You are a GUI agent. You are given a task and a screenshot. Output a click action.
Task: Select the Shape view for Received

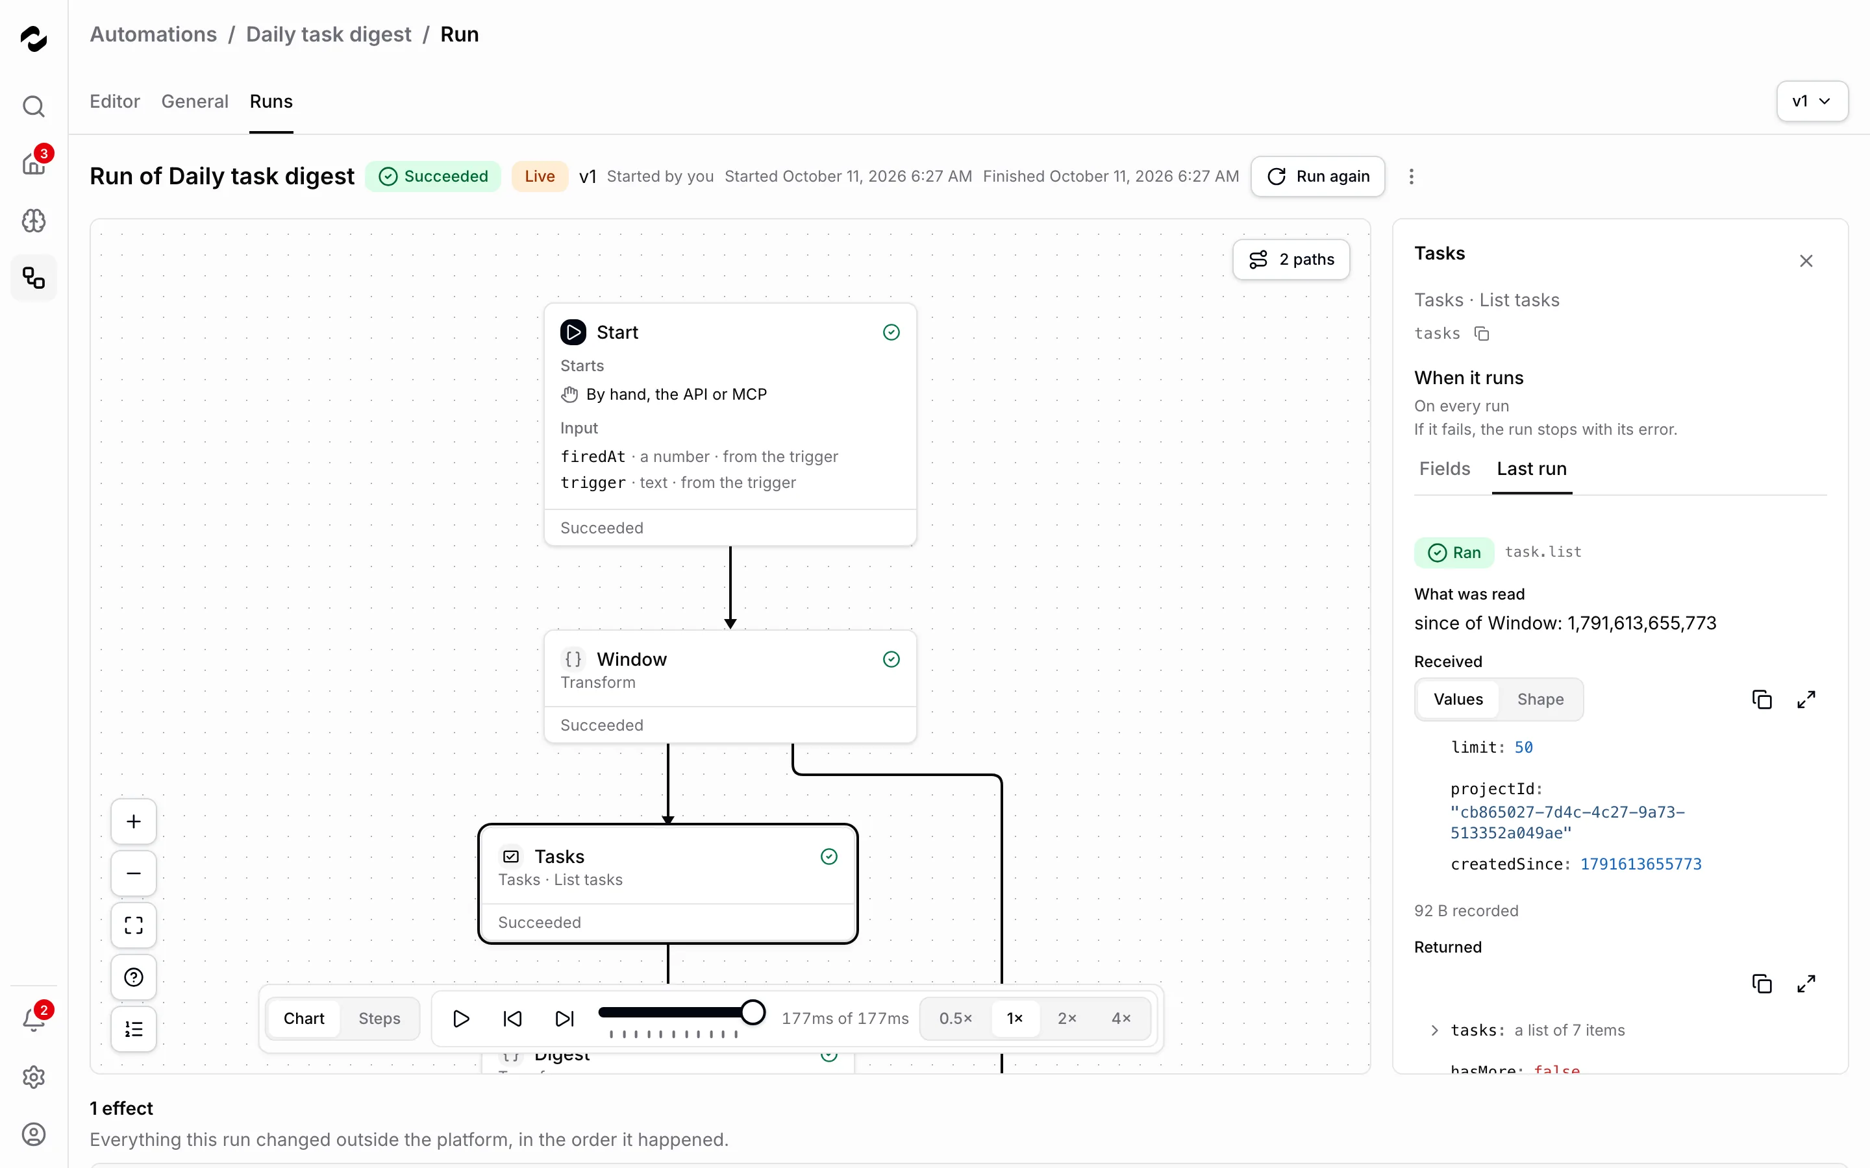pyautogui.click(x=1540, y=700)
